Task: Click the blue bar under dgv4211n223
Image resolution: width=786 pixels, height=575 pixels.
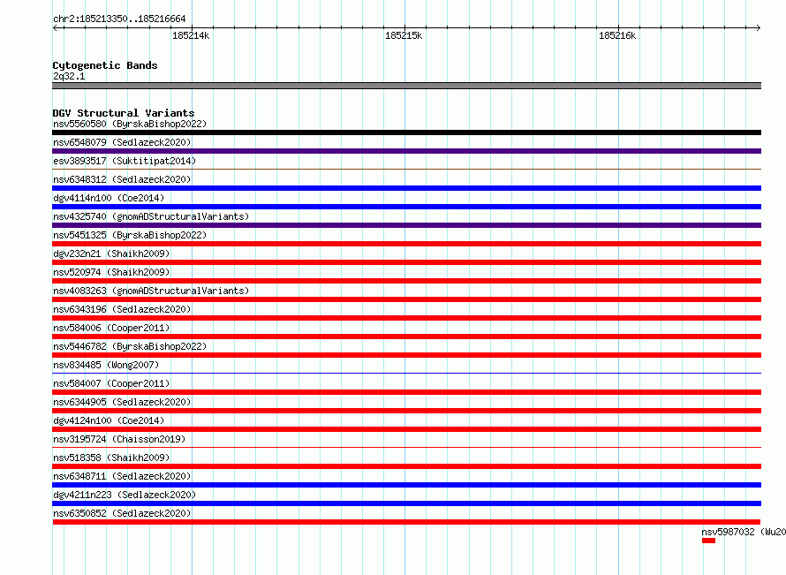Action: [x=406, y=503]
